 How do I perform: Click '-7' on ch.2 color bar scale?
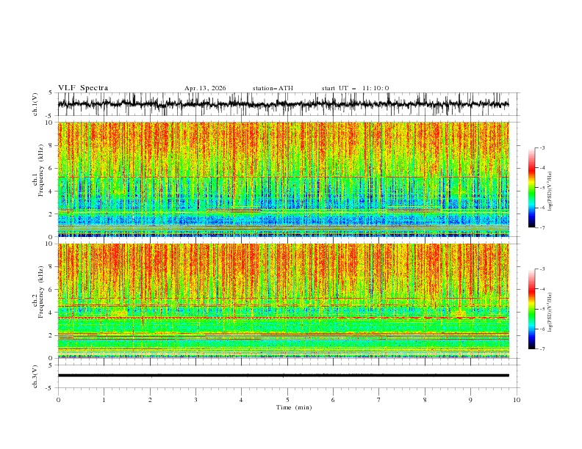542,348
